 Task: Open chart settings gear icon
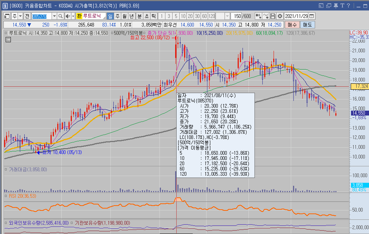click(280, 16)
